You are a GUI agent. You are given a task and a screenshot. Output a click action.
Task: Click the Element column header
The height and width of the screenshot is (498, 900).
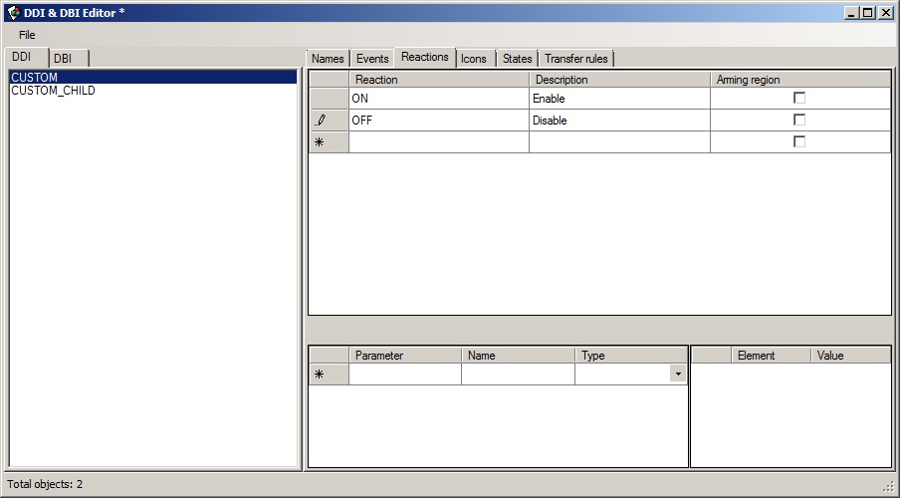tap(771, 356)
